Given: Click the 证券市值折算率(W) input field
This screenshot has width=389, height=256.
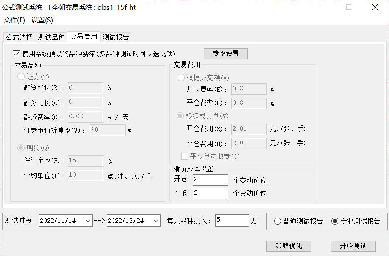Looking at the screenshot, I should tap(108, 130).
